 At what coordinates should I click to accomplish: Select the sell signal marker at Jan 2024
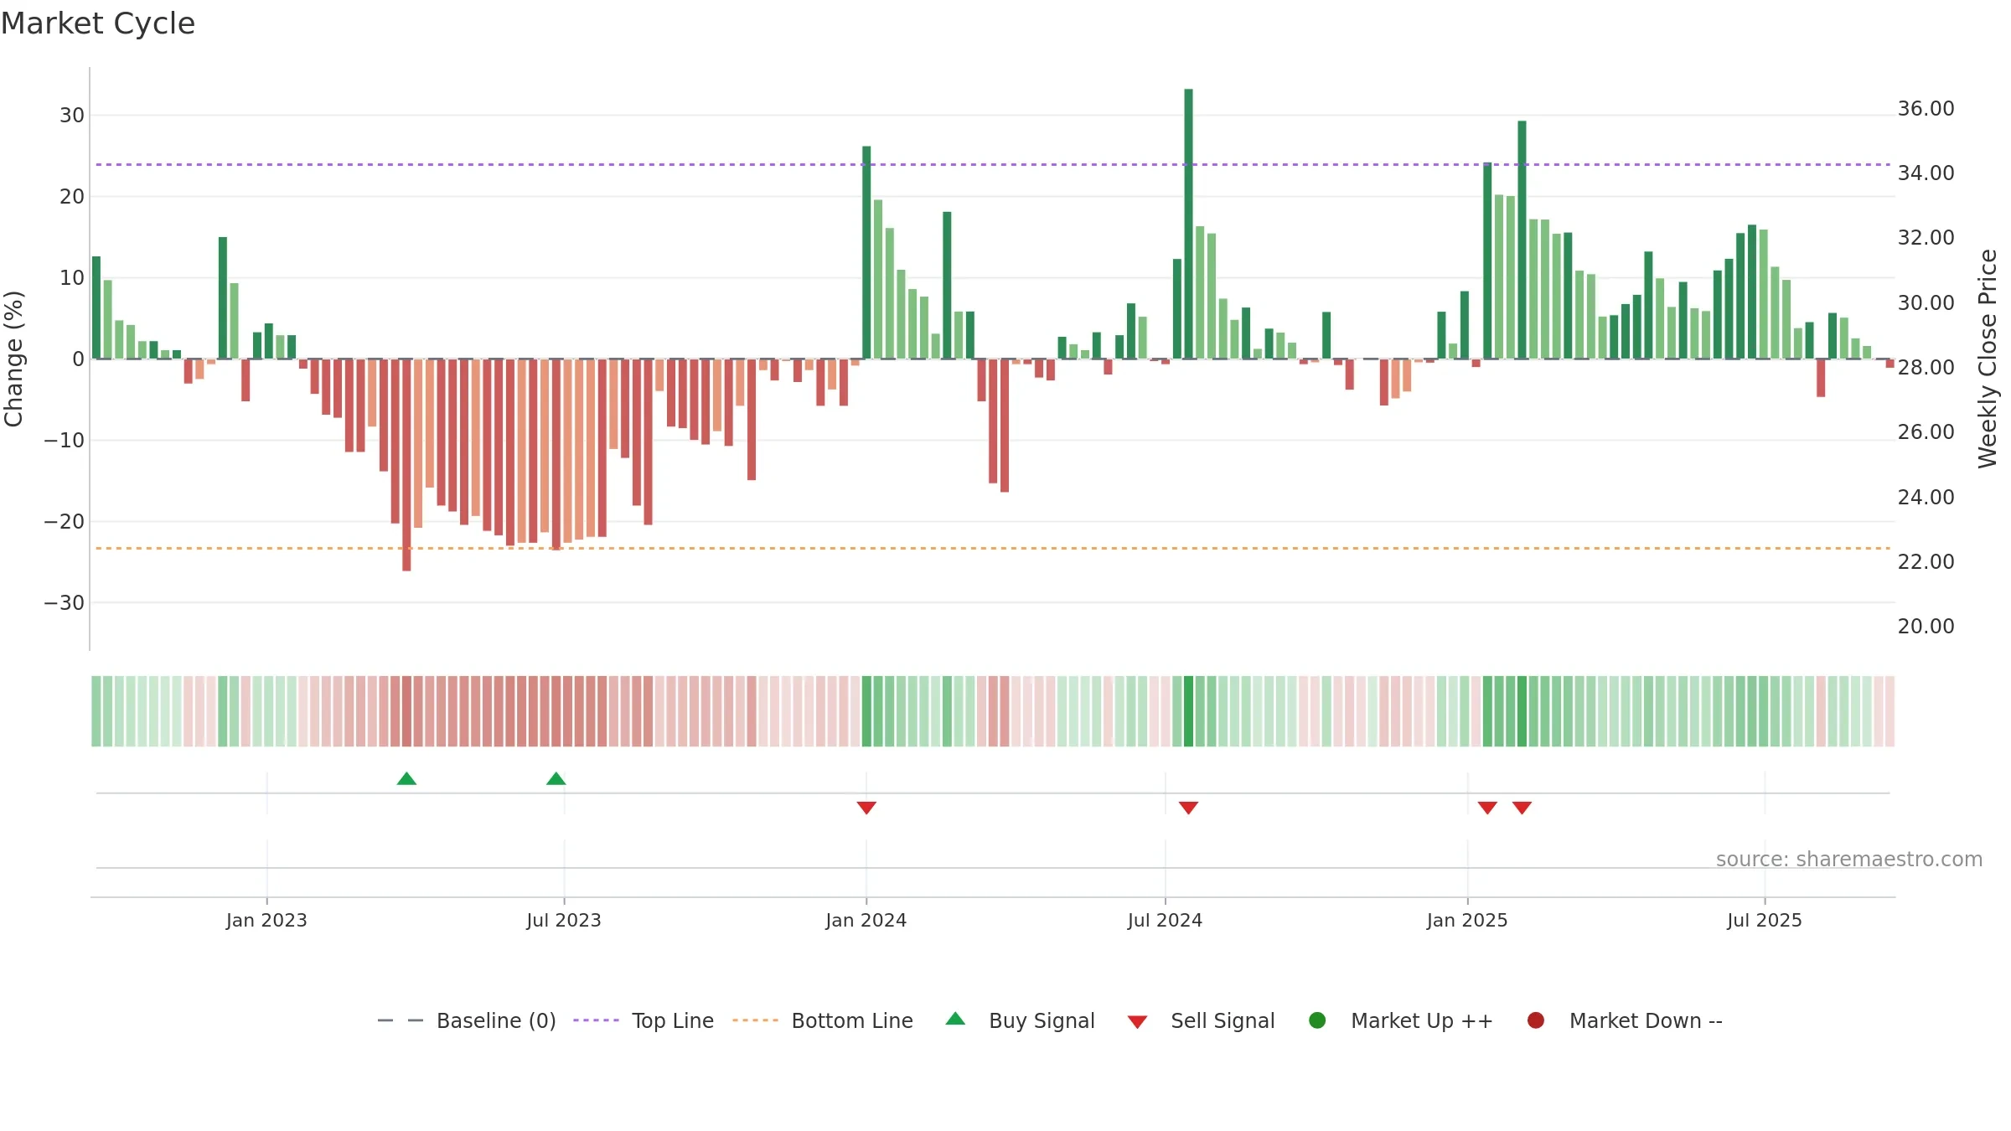866,808
